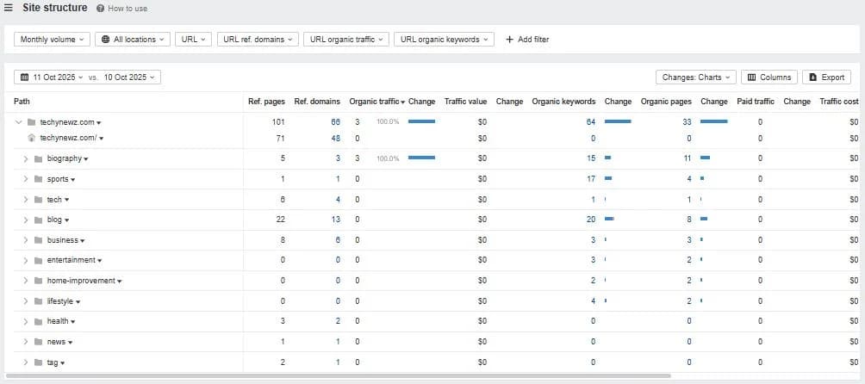The height and width of the screenshot is (384, 865).
Task: Open the All locations dropdown
Action: (133, 39)
